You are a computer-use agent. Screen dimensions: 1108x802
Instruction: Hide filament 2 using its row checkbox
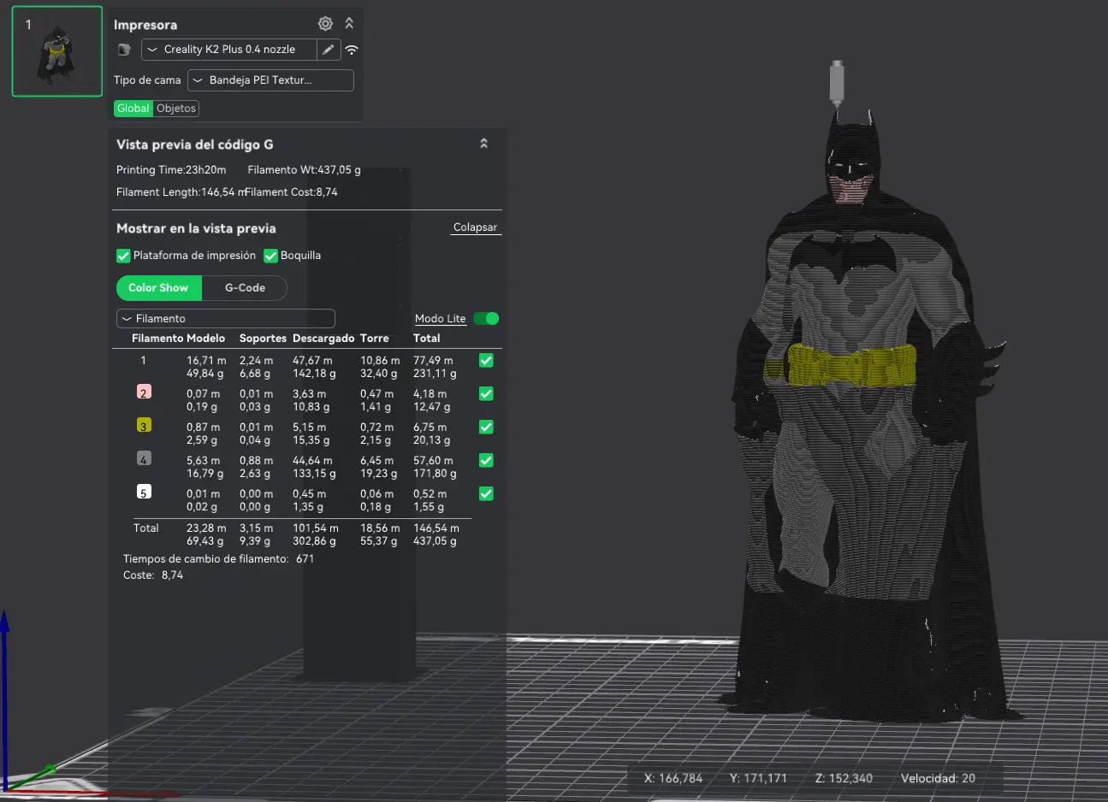click(486, 394)
